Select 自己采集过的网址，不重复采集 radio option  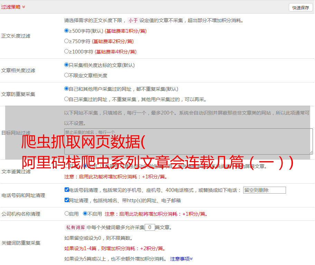coord(67,99)
